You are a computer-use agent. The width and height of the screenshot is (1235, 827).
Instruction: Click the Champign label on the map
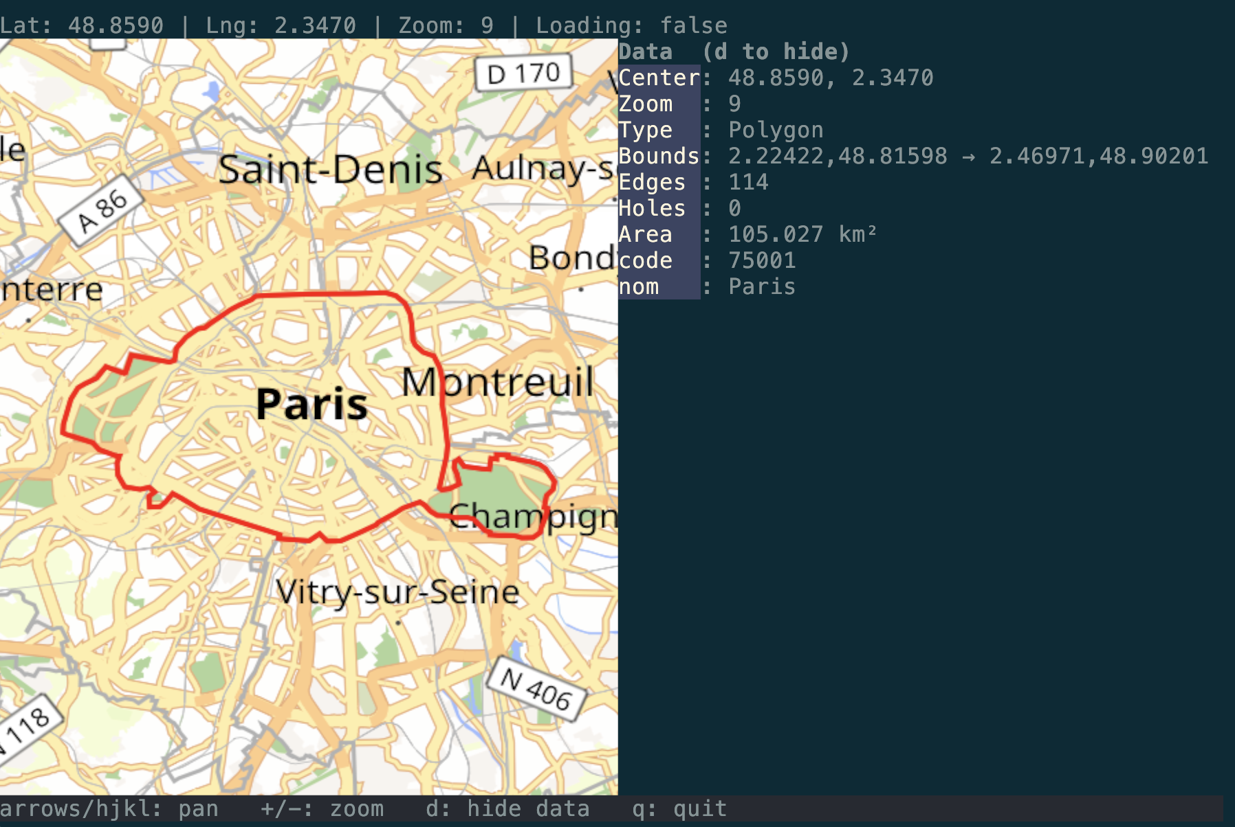[533, 517]
